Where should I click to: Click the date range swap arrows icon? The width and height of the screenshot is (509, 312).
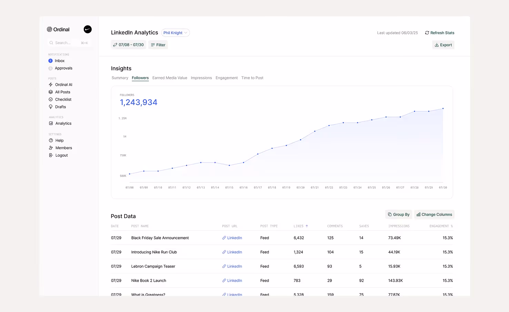pyautogui.click(x=115, y=45)
